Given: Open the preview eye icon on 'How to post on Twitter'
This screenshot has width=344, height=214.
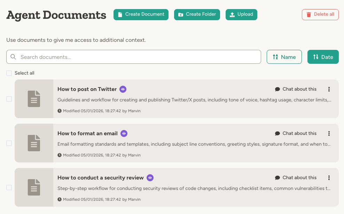Looking at the screenshot, I should [123, 89].
